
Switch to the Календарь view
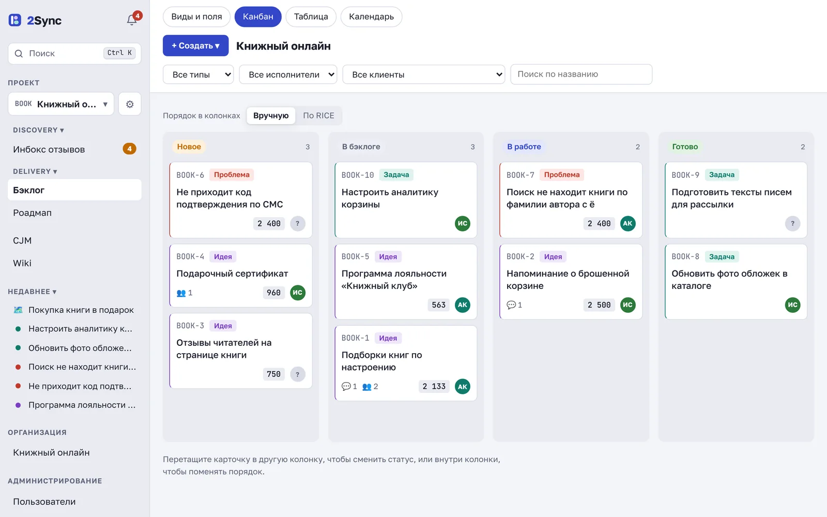[x=371, y=17]
